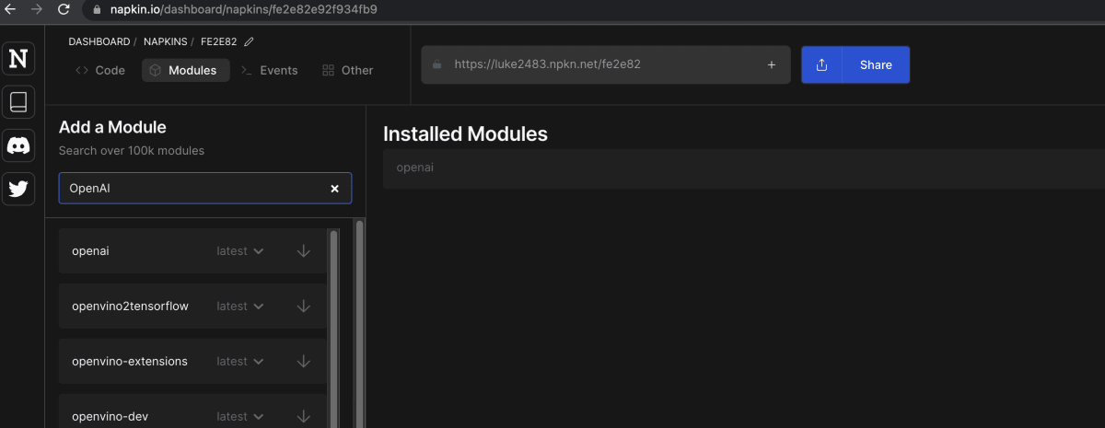Install openvino-extensions with download arrow
The image size is (1105, 428).
(304, 362)
